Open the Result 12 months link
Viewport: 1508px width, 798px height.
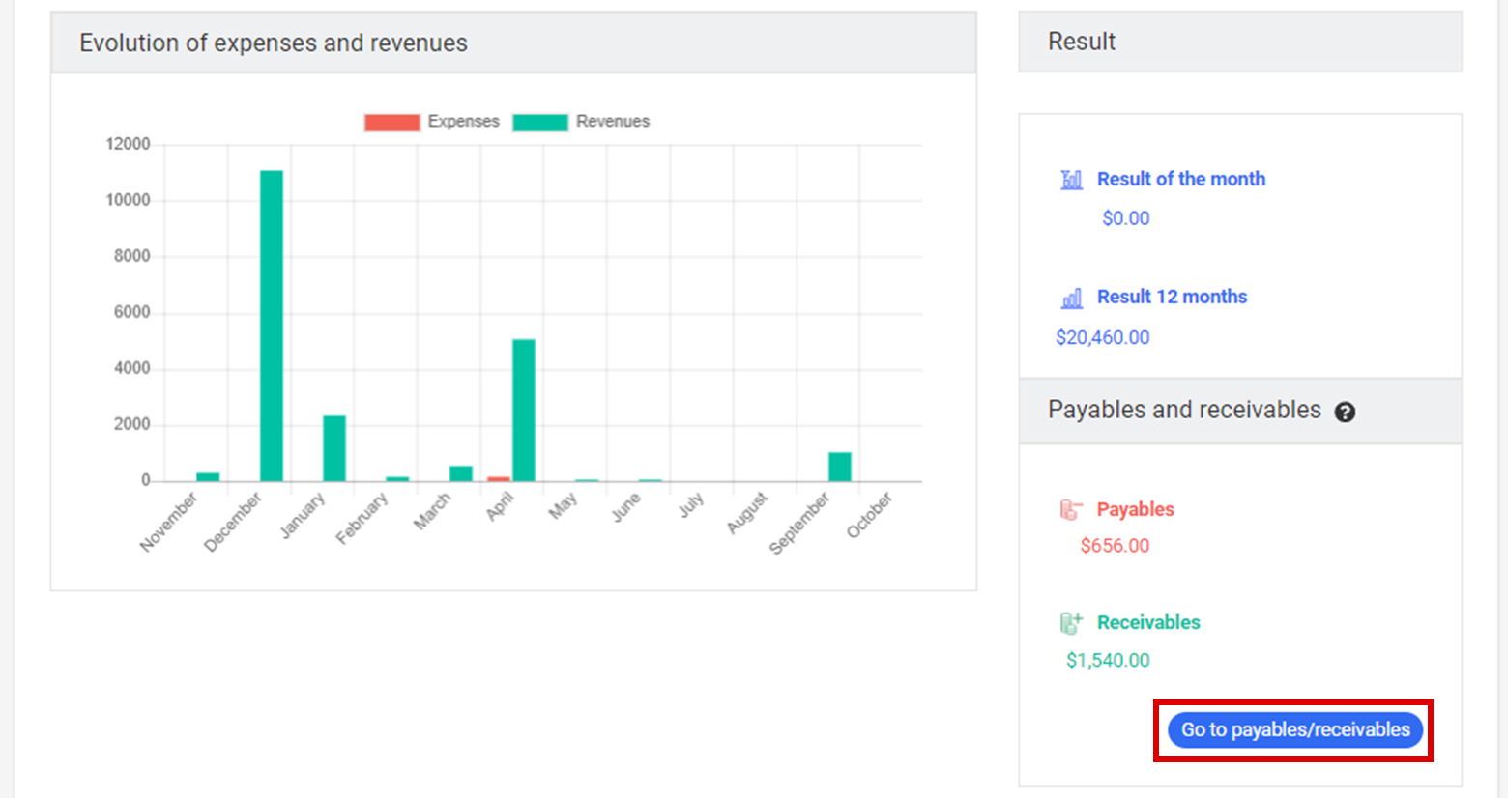pyautogui.click(x=1172, y=297)
